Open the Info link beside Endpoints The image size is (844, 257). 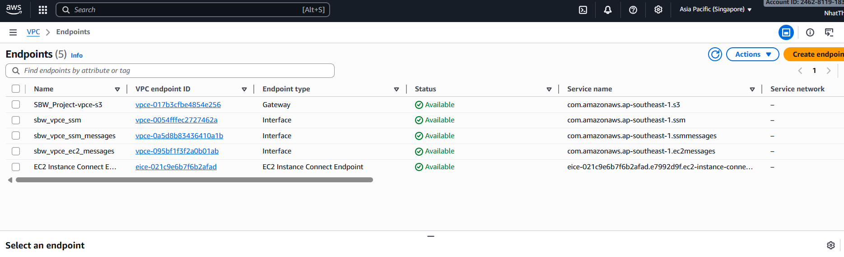pos(77,55)
